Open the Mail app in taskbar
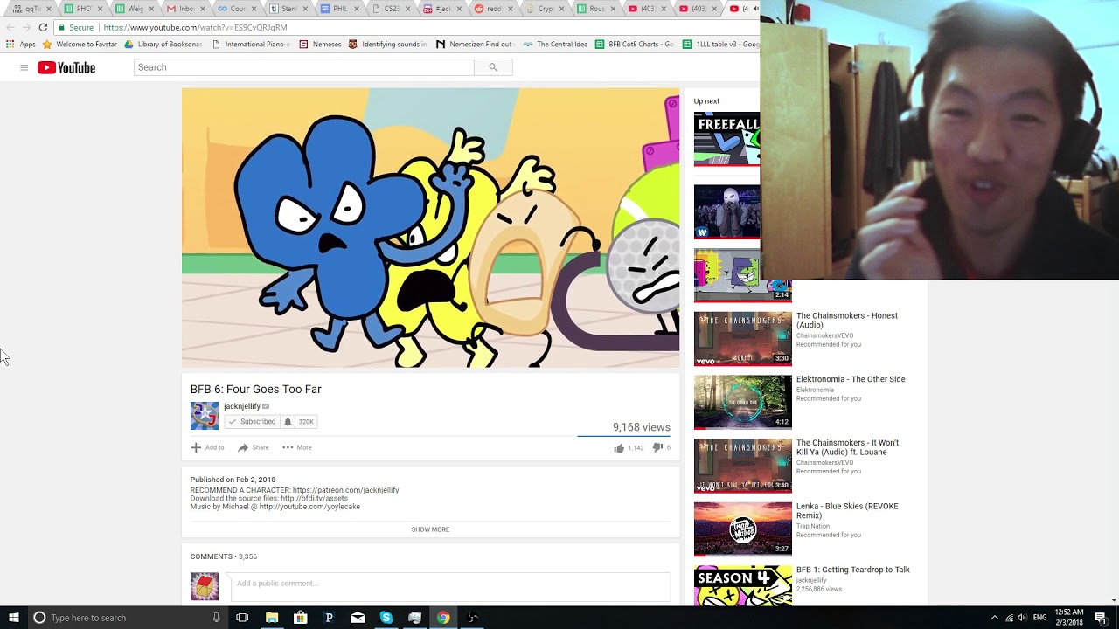Viewport: 1119px width, 629px height. coord(358,618)
